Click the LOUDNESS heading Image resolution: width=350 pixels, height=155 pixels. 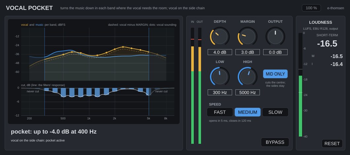[x=320, y=22]
